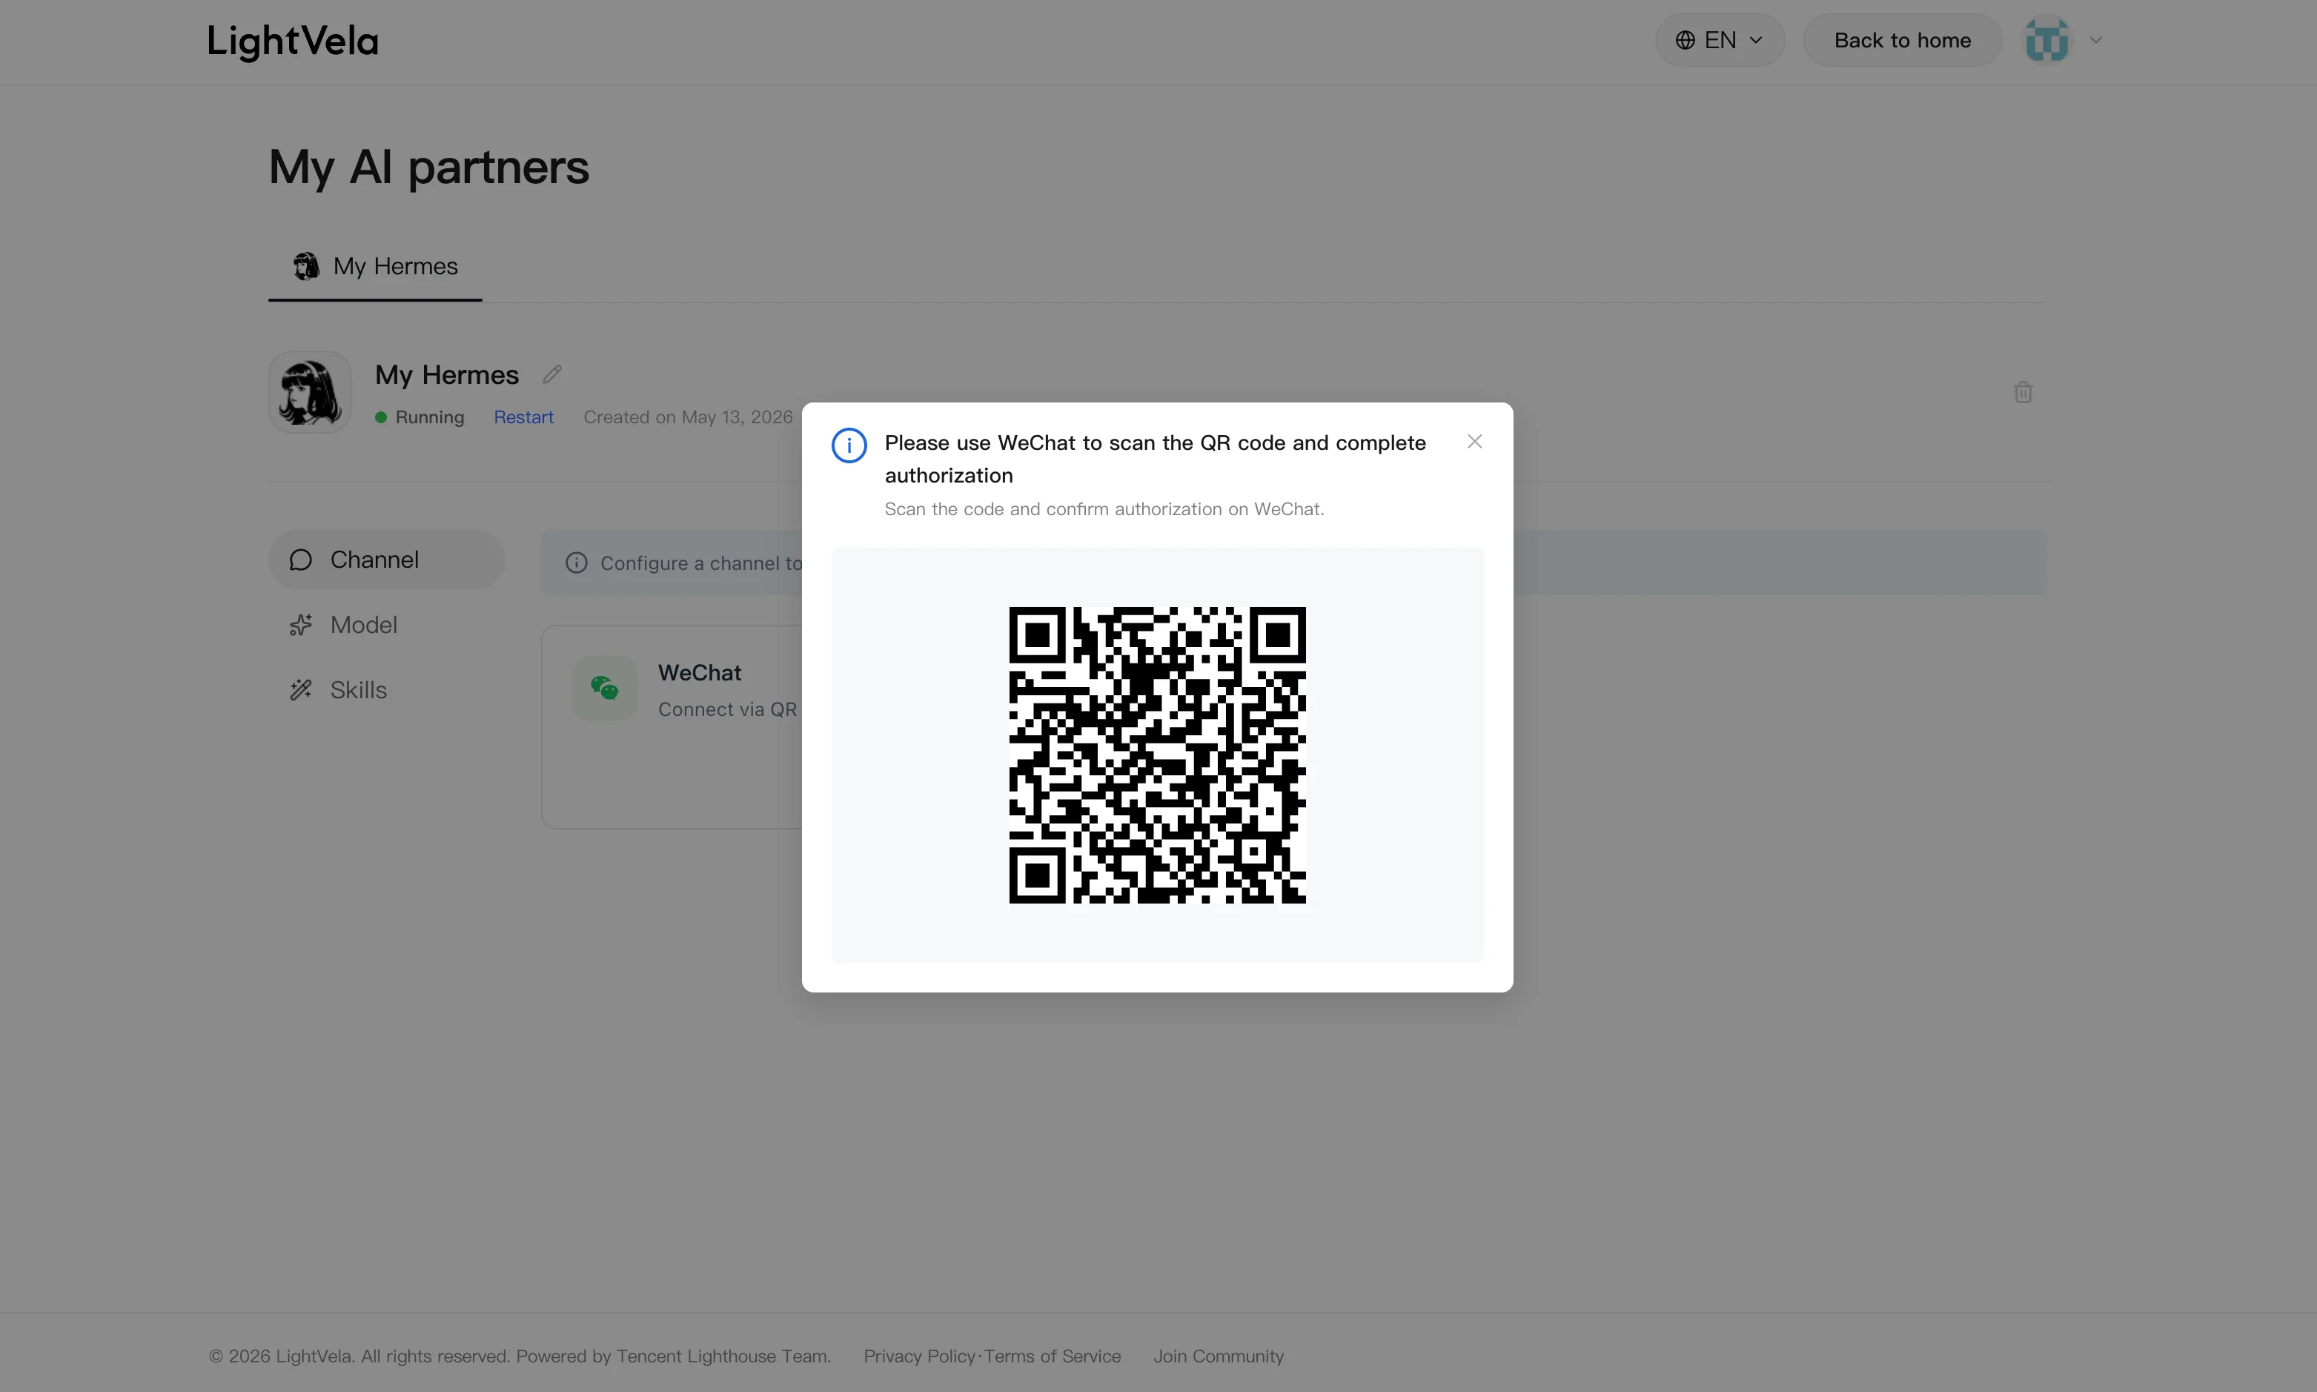Select the My Hermes tab
Screen dimensions: 2317x1392
(375, 266)
